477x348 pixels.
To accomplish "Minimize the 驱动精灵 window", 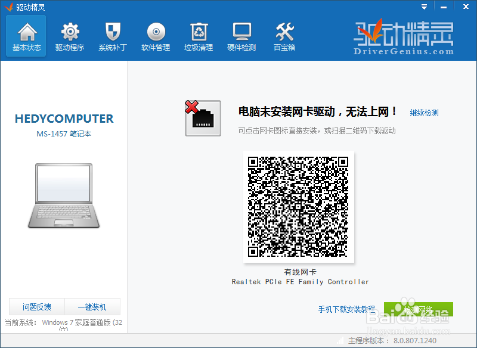I will tap(444, 7).
